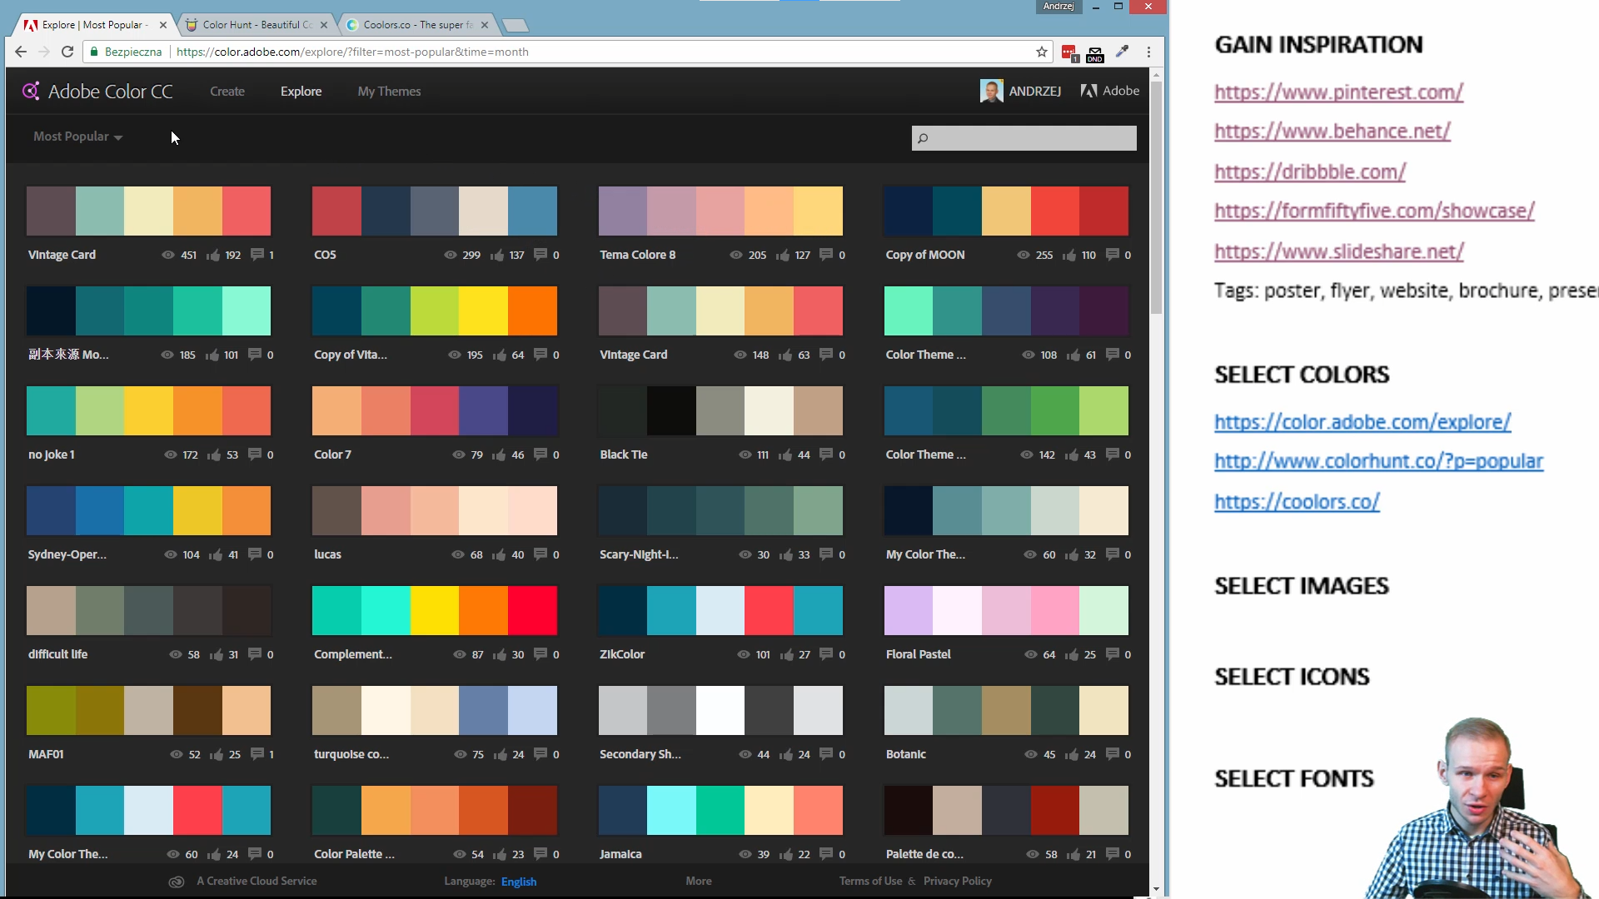Reload the page with refresh icon
The height and width of the screenshot is (899, 1599).
click(x=67, y=52)
